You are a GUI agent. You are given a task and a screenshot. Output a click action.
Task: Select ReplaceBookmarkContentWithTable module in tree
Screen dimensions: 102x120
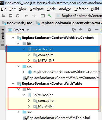click(x=52, y=84)
